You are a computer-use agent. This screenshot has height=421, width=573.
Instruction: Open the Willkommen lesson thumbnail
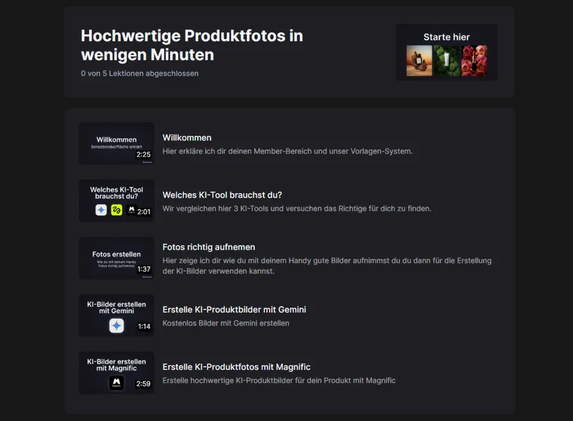(117, 143)
